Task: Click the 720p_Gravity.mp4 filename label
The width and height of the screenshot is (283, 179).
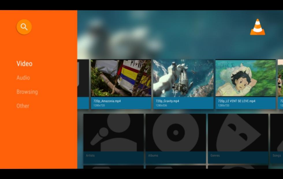Action: (167, 101)
